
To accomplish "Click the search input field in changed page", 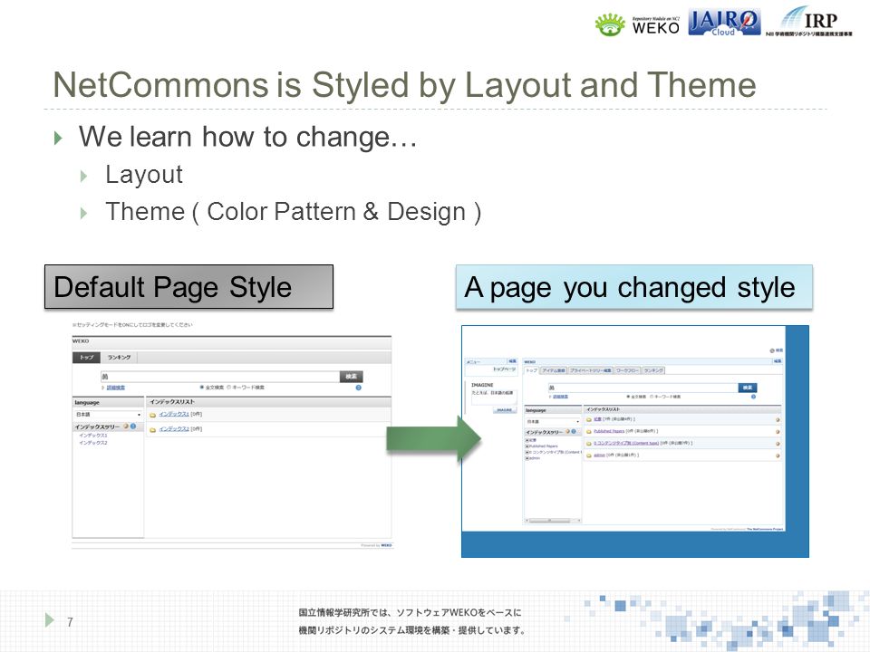I will click(x=643, y=388).
